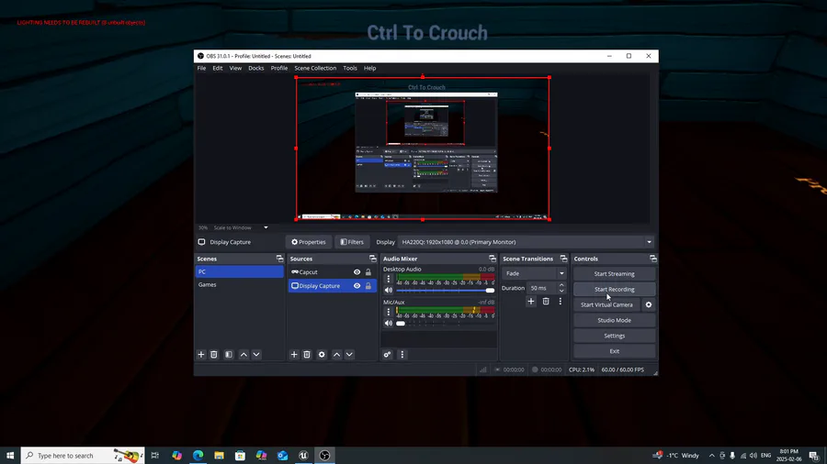Open source Filters button in toolbar
The image size is (827, 464).
tap(352, 242)
